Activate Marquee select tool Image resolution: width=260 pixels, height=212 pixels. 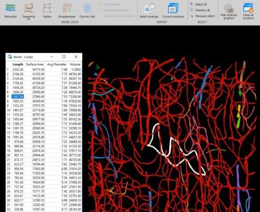click(x=202, y=16)
